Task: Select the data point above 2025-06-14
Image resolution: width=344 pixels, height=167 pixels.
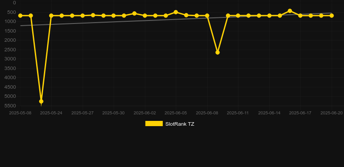Action: (x=269, y=16)
